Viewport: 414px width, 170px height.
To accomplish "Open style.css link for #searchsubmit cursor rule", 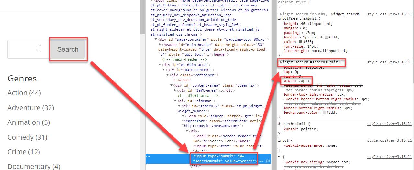I will 389,124.
